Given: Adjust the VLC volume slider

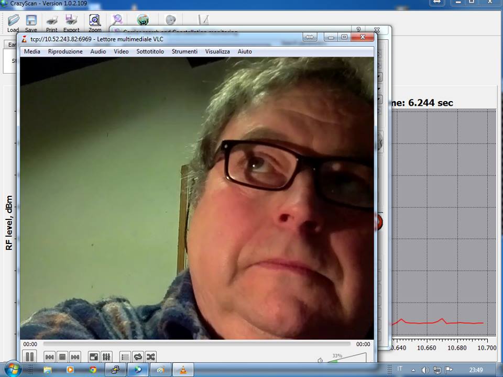Looking at the screenshot, I should pyautogui.click(x=347, y=358).
